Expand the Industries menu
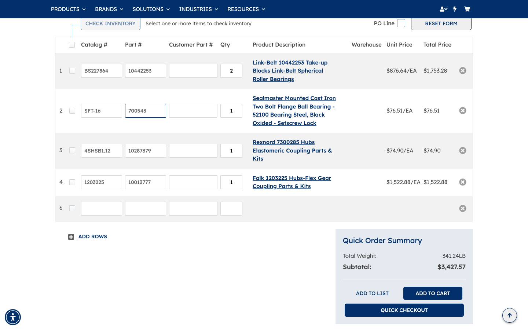This screenshot has height=330, width=528. point(198,9)
